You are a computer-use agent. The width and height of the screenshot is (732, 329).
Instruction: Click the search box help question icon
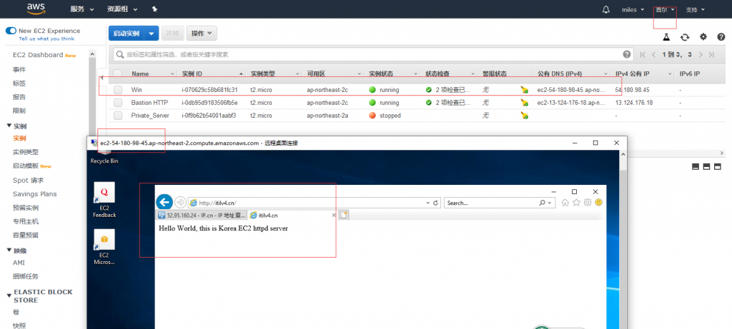click(626, 54)
